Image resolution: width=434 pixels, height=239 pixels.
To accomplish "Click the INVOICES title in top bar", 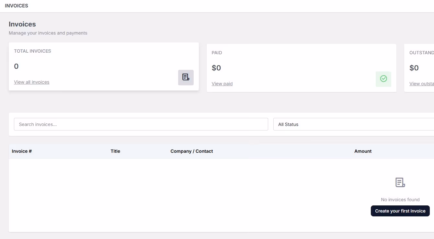I will pyautogui.click(x=17, y=6).
